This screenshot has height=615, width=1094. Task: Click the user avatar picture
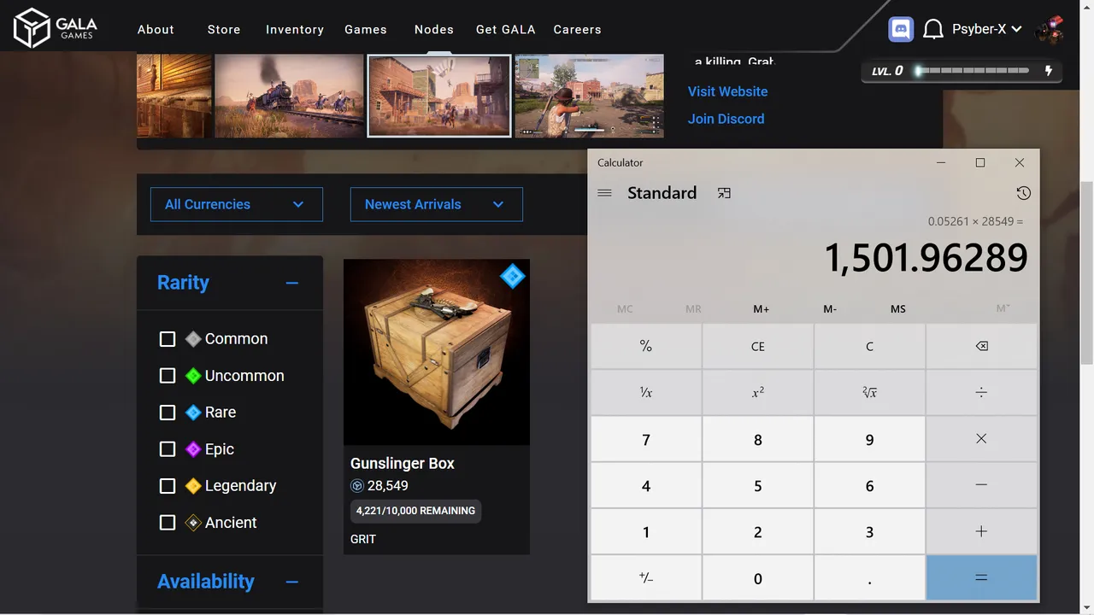[x=1049, y=29]
